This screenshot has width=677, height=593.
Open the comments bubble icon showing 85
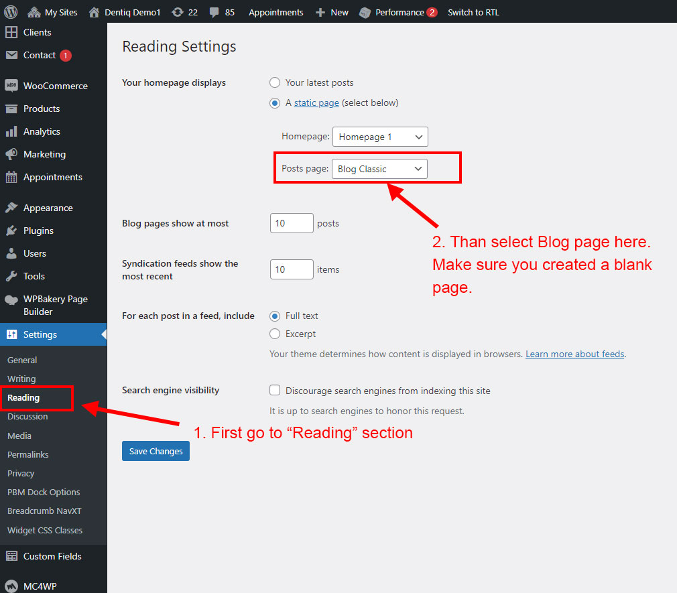[216, 12]
